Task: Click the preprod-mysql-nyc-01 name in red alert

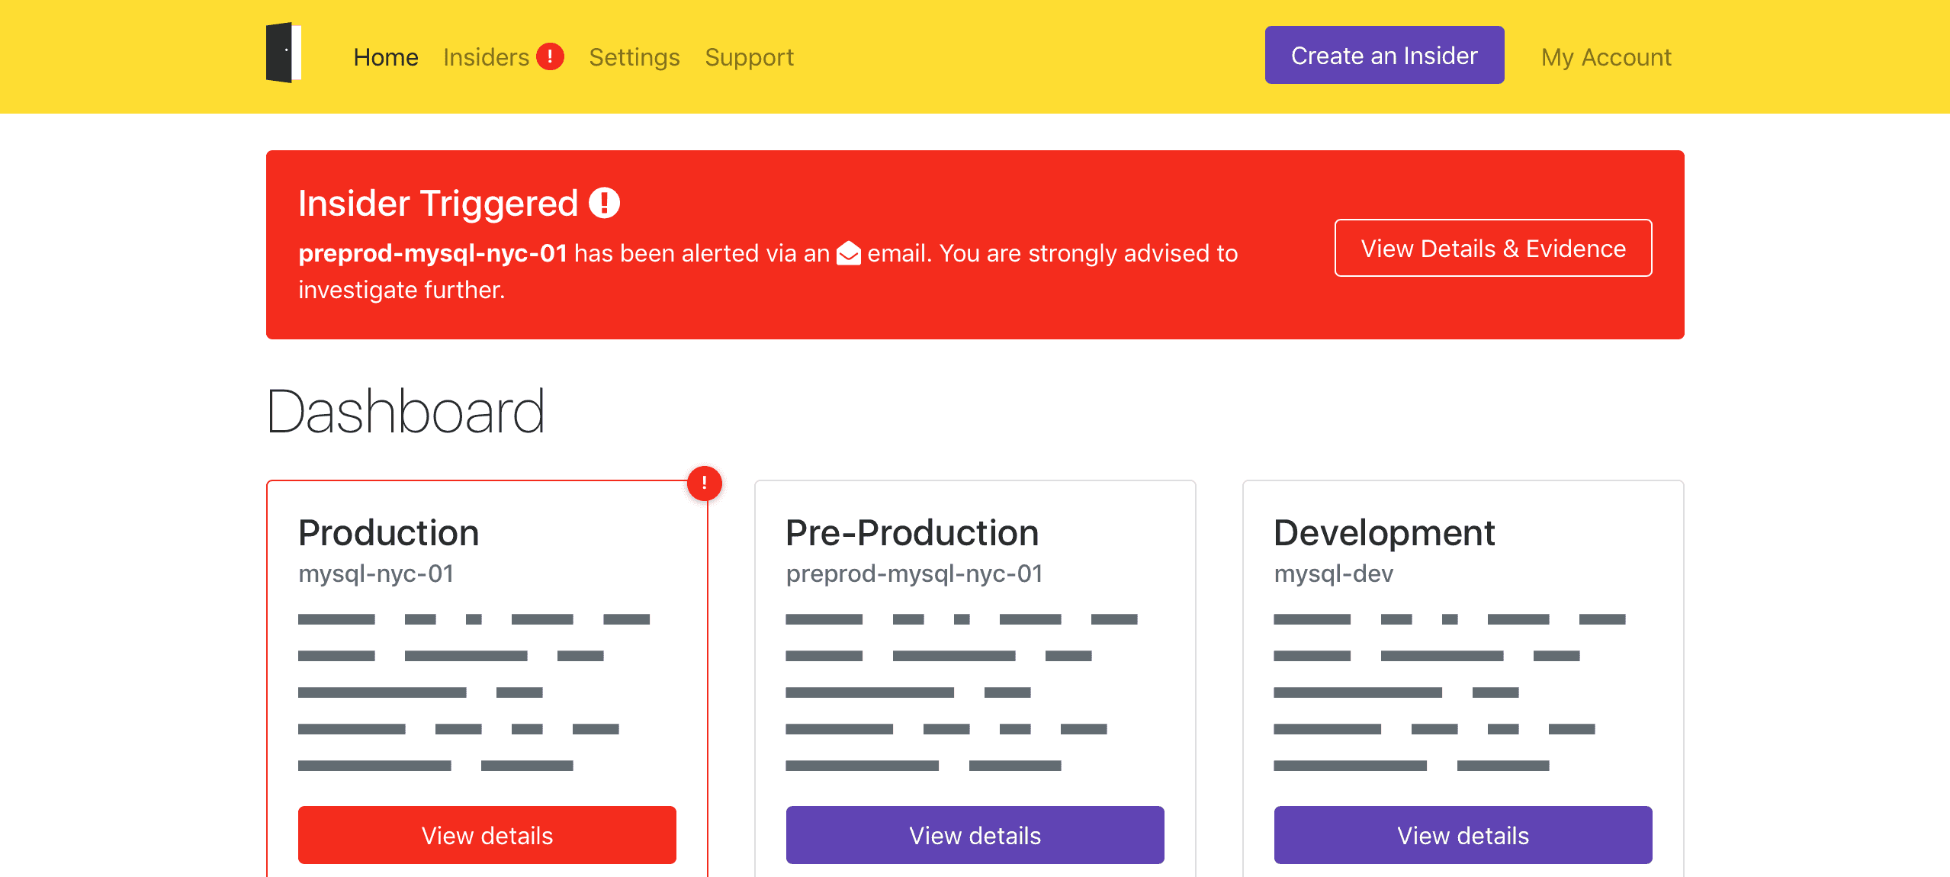Action: 432,253
